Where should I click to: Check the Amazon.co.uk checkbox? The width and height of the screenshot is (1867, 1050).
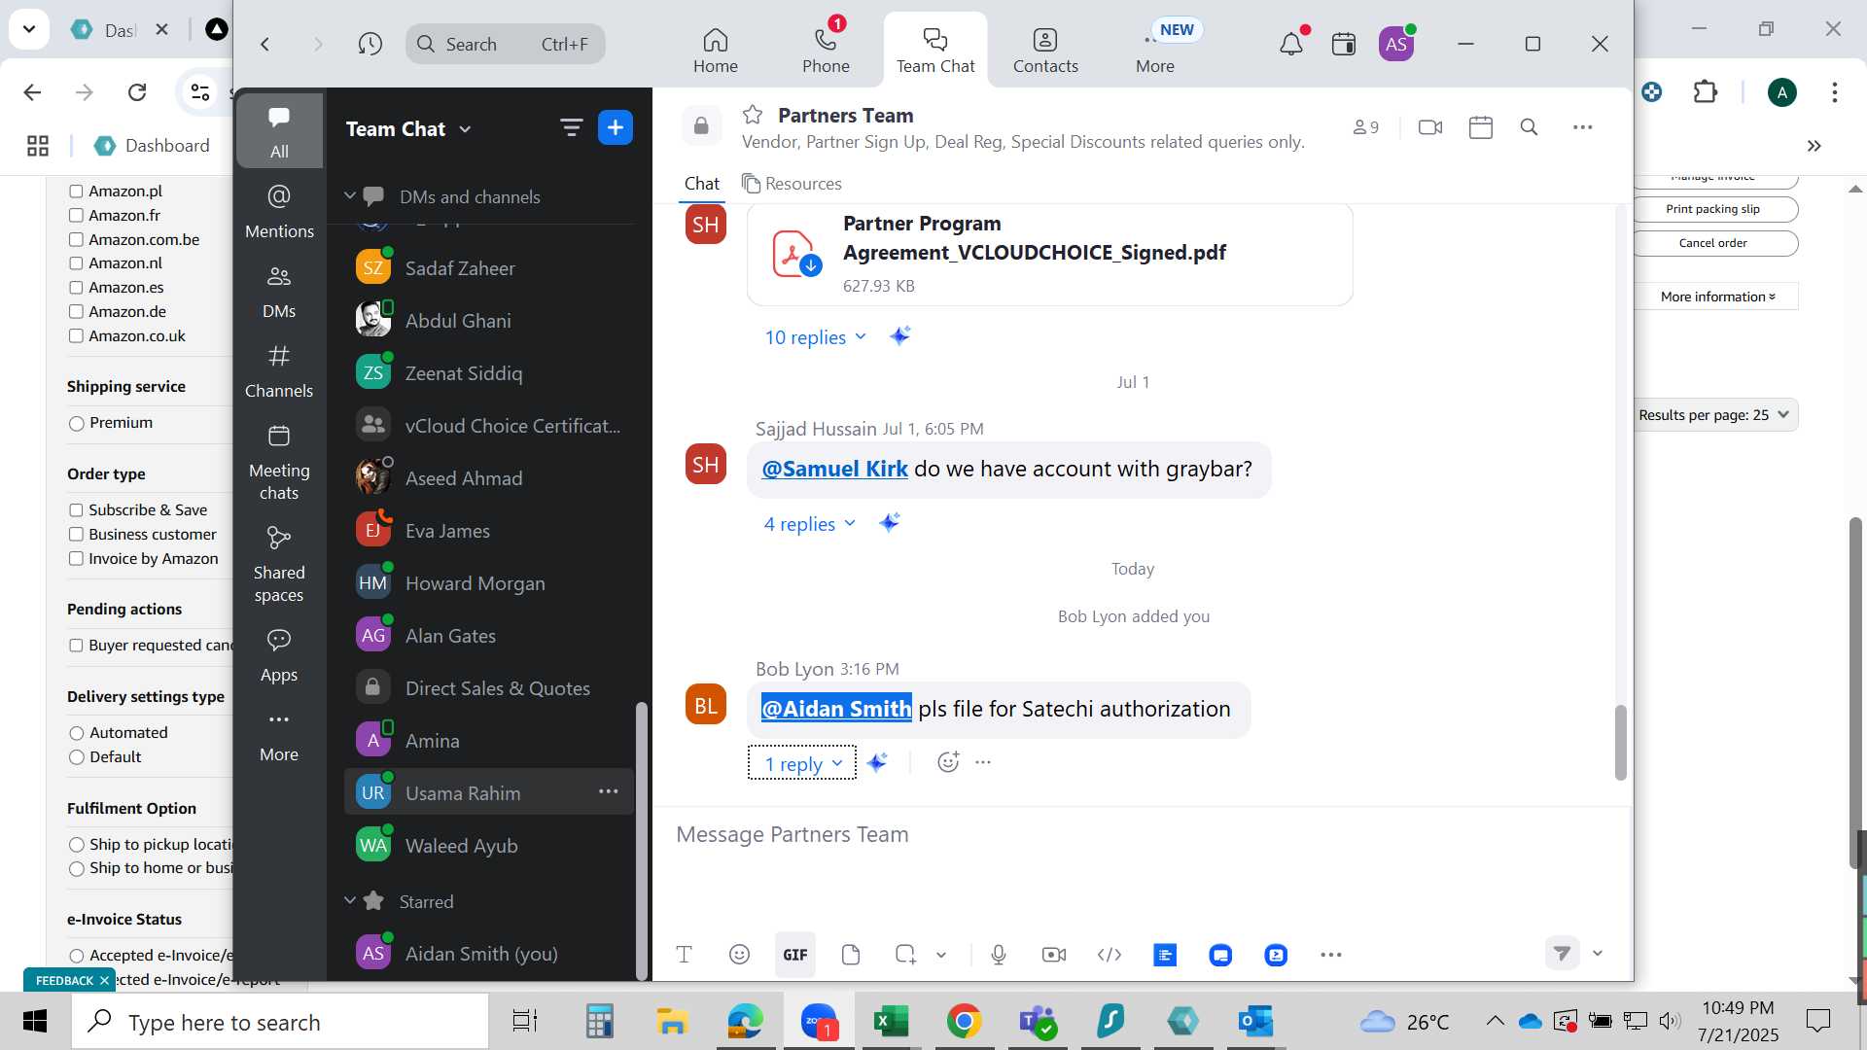point(76,336)
